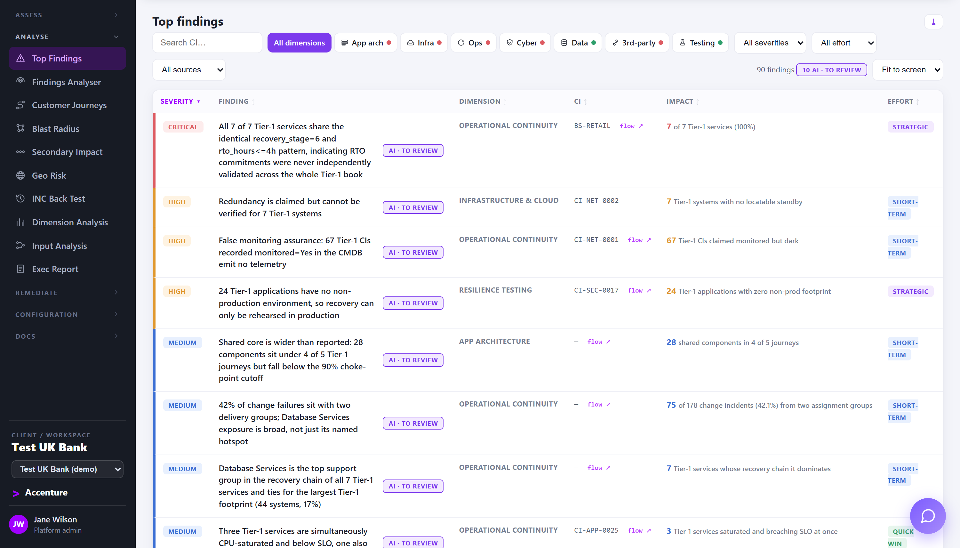Go to Dimension Analysis

click(x=67, y=222)
